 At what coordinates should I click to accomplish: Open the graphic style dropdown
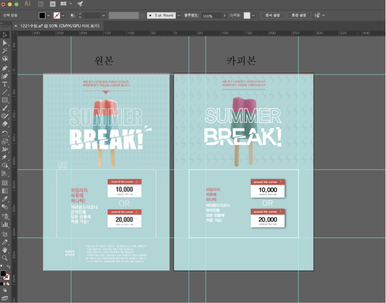point(253,15)
